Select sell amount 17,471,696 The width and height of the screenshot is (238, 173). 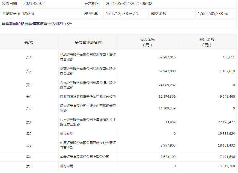click(226, 157)
